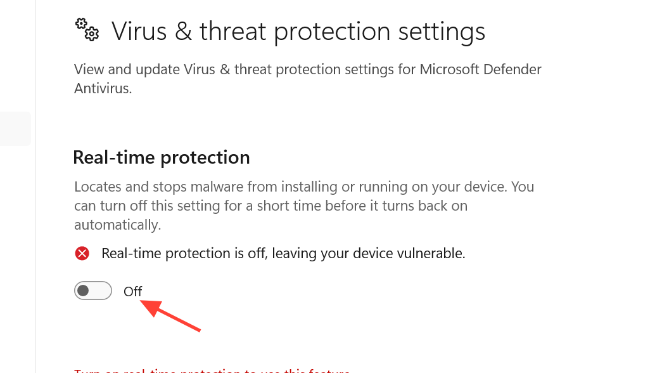Click the cut-off red text at bottom
The image size is (662, 373).
click(x=212, y=370)
